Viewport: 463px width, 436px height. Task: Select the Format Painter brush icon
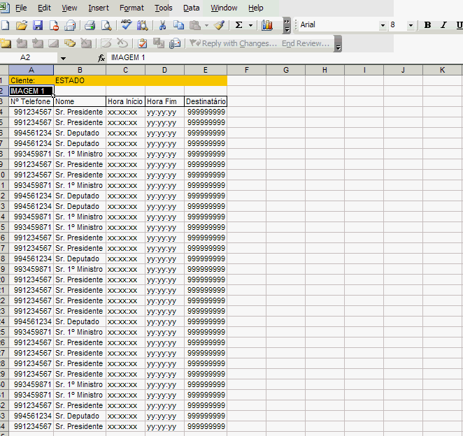pyautogui.click(x=219, y=25)
